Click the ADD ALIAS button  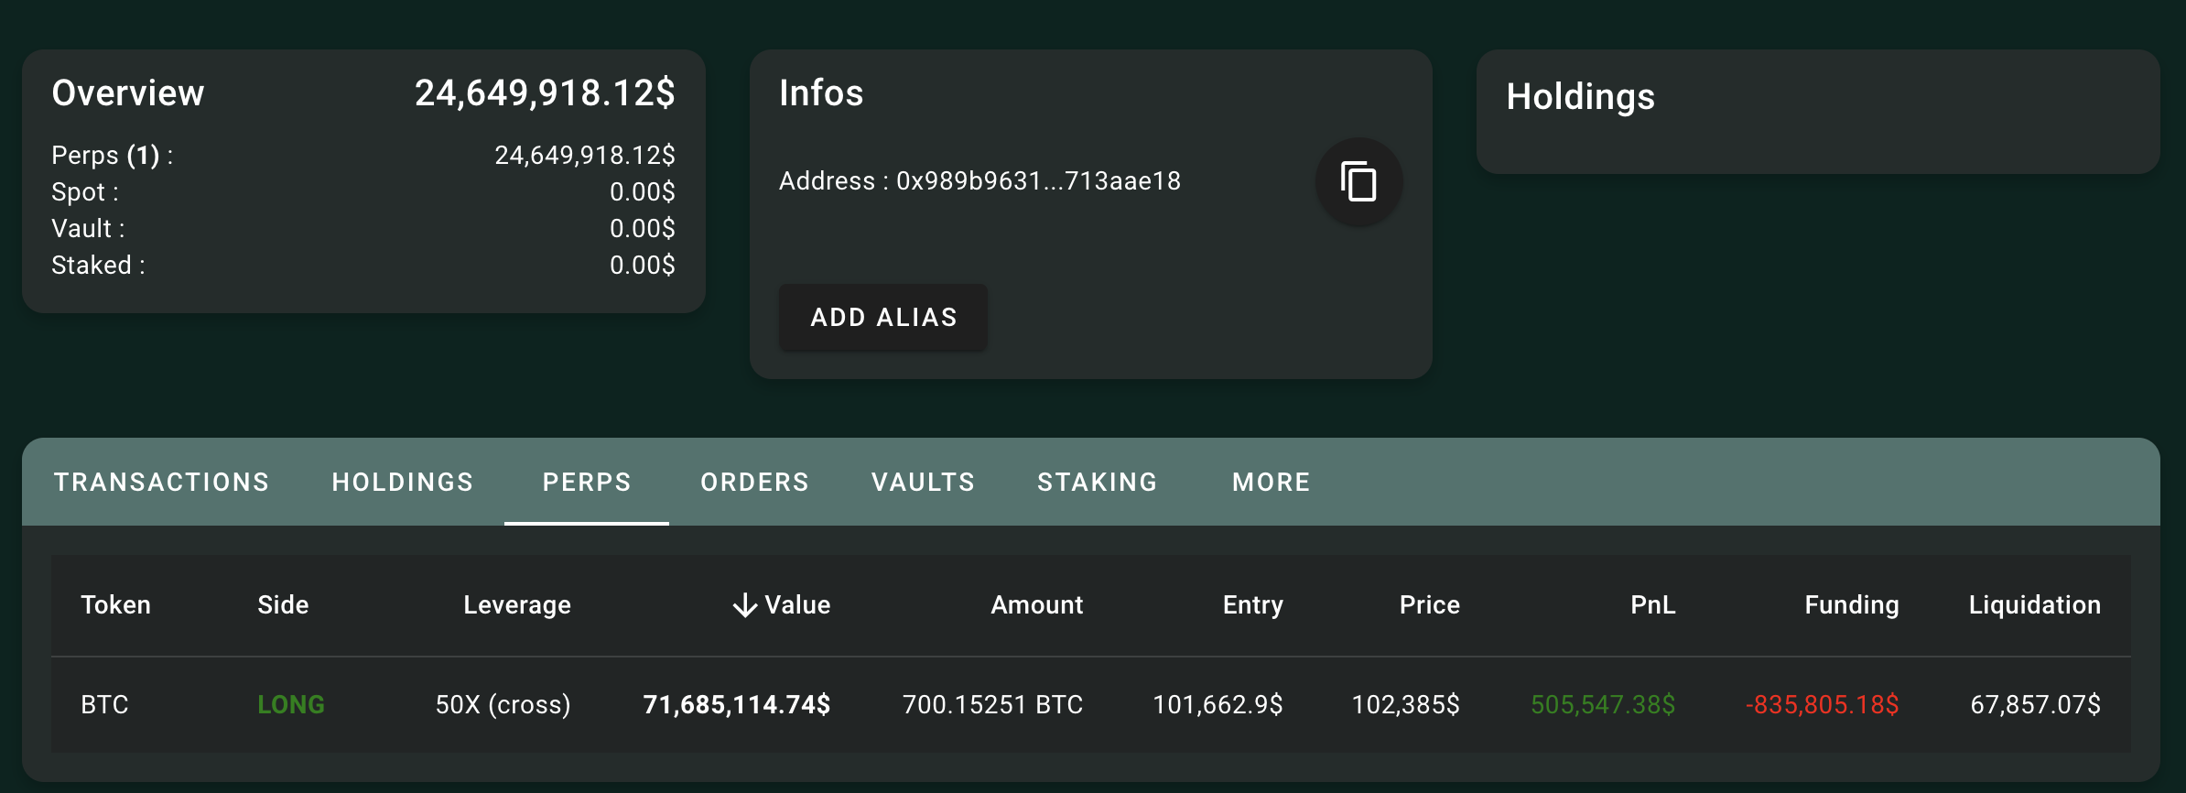[883, 317]
